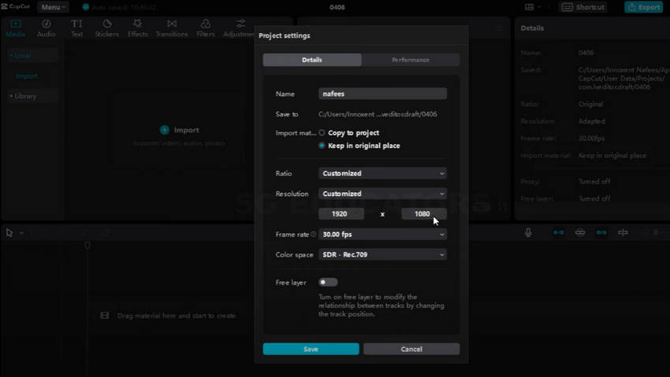Open the Resolution Customized dropdown
Image resolution: width=670 pixels, height=377 pixels.
pyautogui.click(x=382, y=194)
